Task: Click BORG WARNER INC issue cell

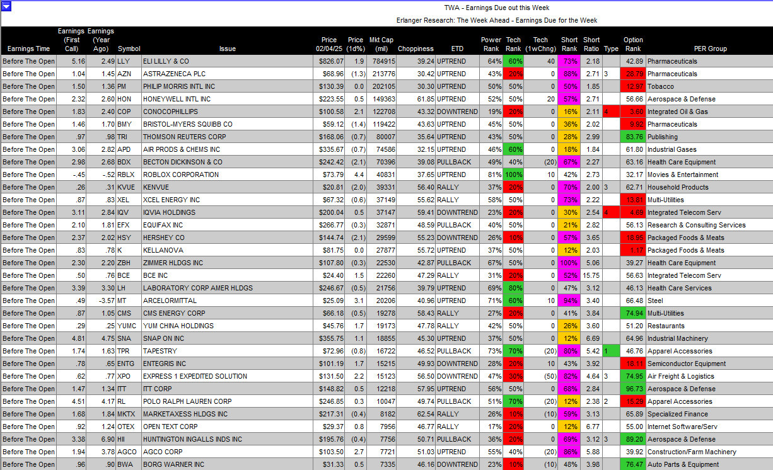Action: (227, 464)
